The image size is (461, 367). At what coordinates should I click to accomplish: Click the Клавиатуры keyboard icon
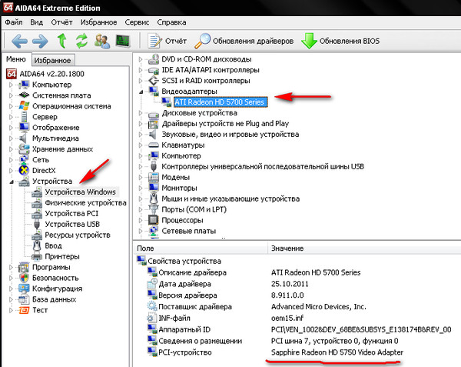[x=154, y=145]
